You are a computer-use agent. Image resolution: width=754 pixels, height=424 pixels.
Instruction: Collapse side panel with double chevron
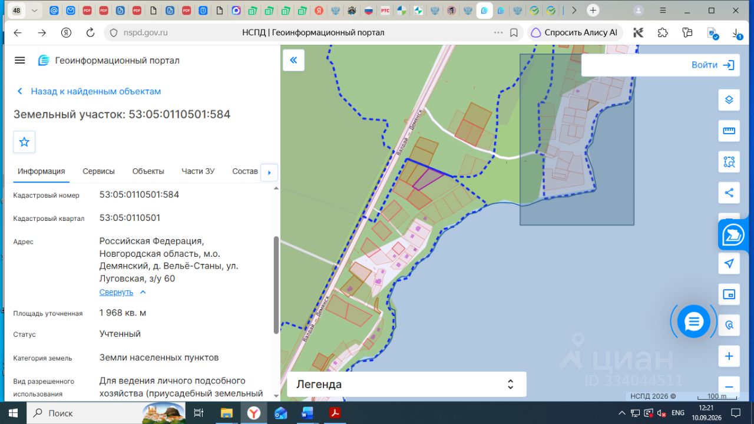(293, 60)
